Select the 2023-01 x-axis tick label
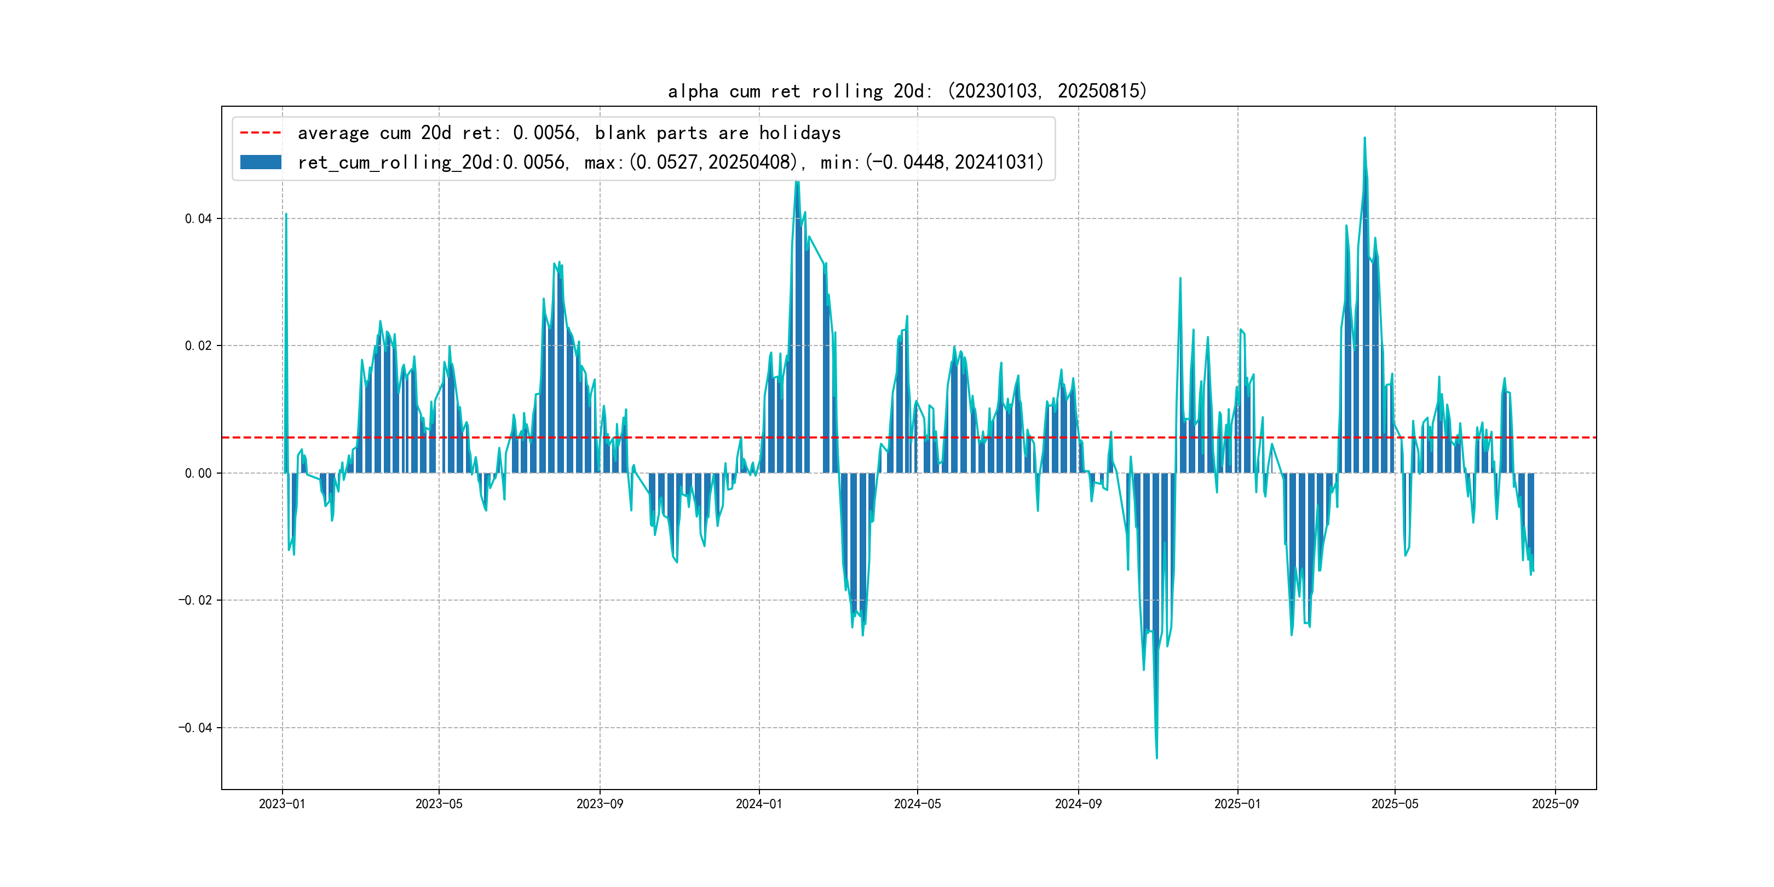This screenshot has width=1774, height=887. [281, 804]
